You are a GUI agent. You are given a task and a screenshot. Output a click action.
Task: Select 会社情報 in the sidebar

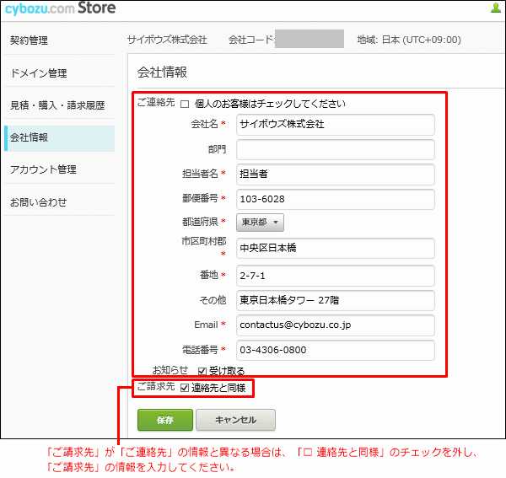pyautogui.click(x=30, y=137)
